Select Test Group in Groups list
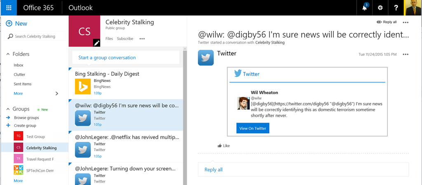Image resolution: width=422 pixels, height=185 pixels. (x=35, y=136)
